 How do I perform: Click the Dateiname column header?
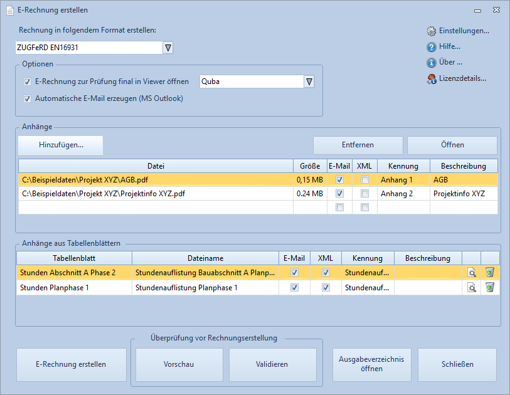point(206,258)
